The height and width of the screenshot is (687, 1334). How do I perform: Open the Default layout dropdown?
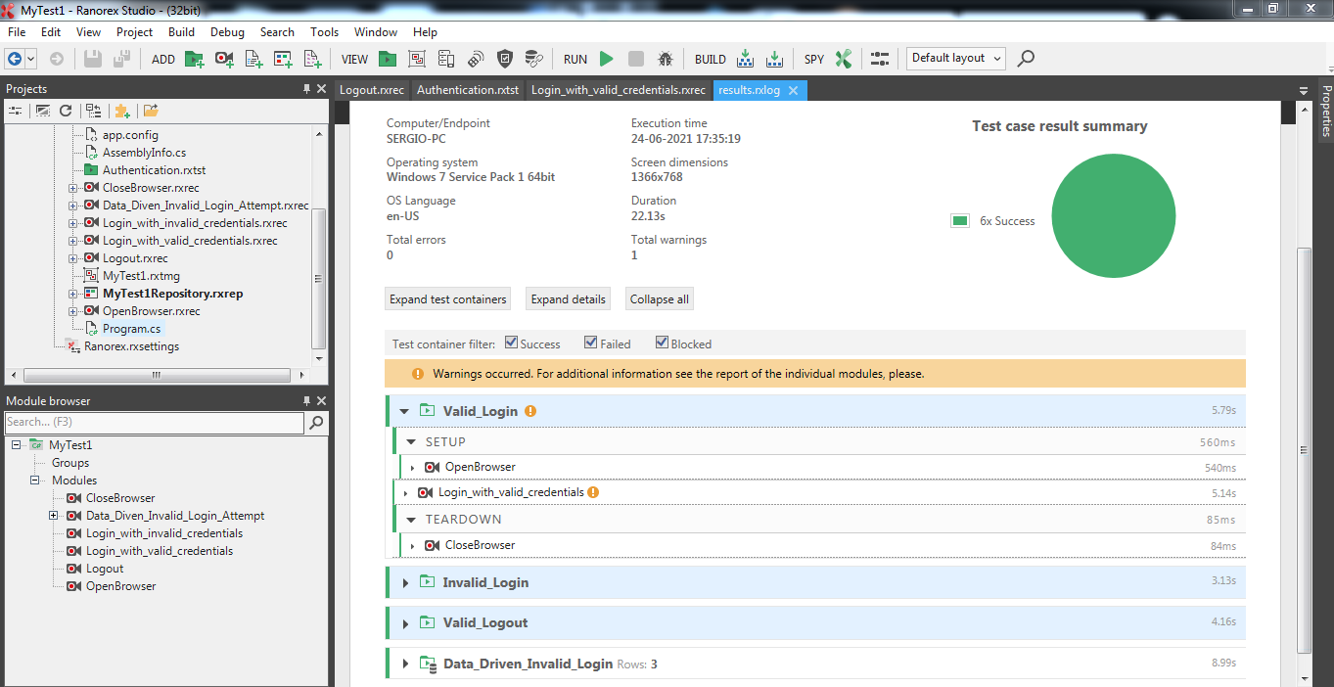(x=955, y=59)
